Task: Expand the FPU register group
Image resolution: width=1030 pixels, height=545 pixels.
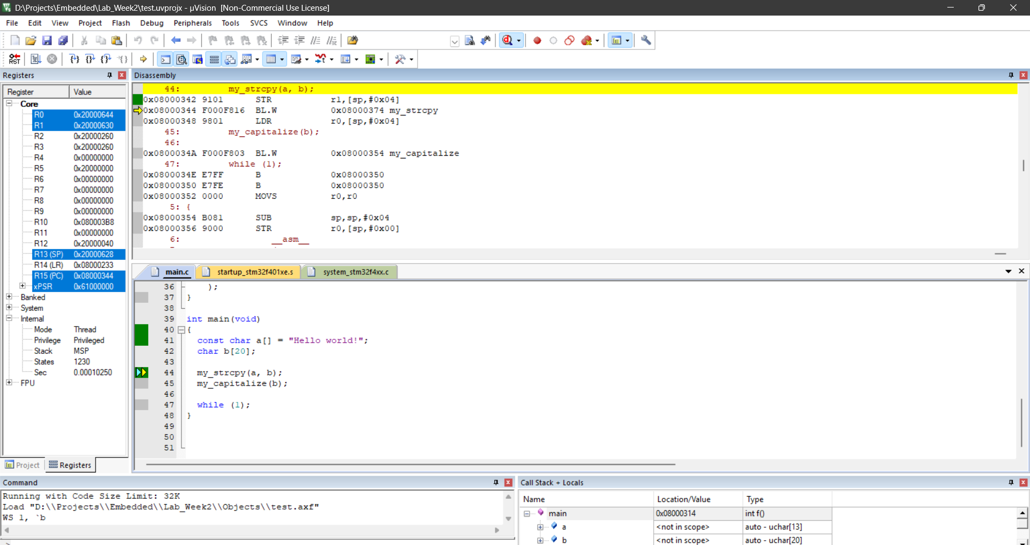Action: pyautogui.click(x=9, y=383)
